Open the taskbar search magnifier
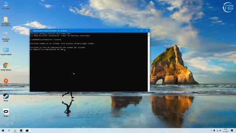The image size is (236, 133). [x=9, y=130]
